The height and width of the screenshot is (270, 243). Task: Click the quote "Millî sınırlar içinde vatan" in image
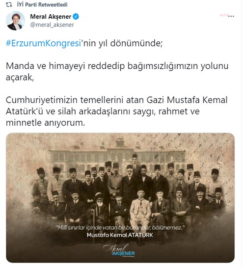[120, 228]
